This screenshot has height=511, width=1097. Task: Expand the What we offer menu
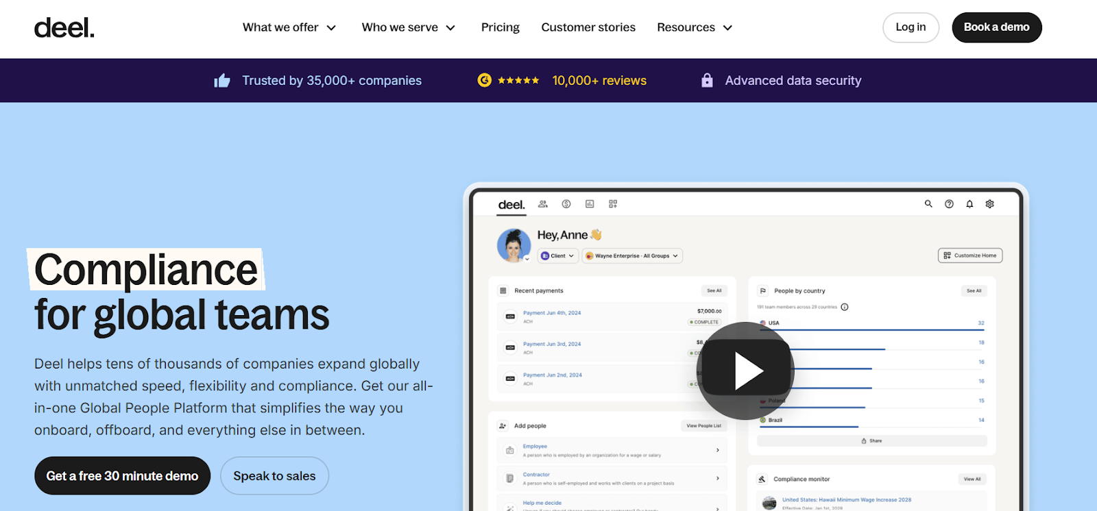click(x=289, y=27)
